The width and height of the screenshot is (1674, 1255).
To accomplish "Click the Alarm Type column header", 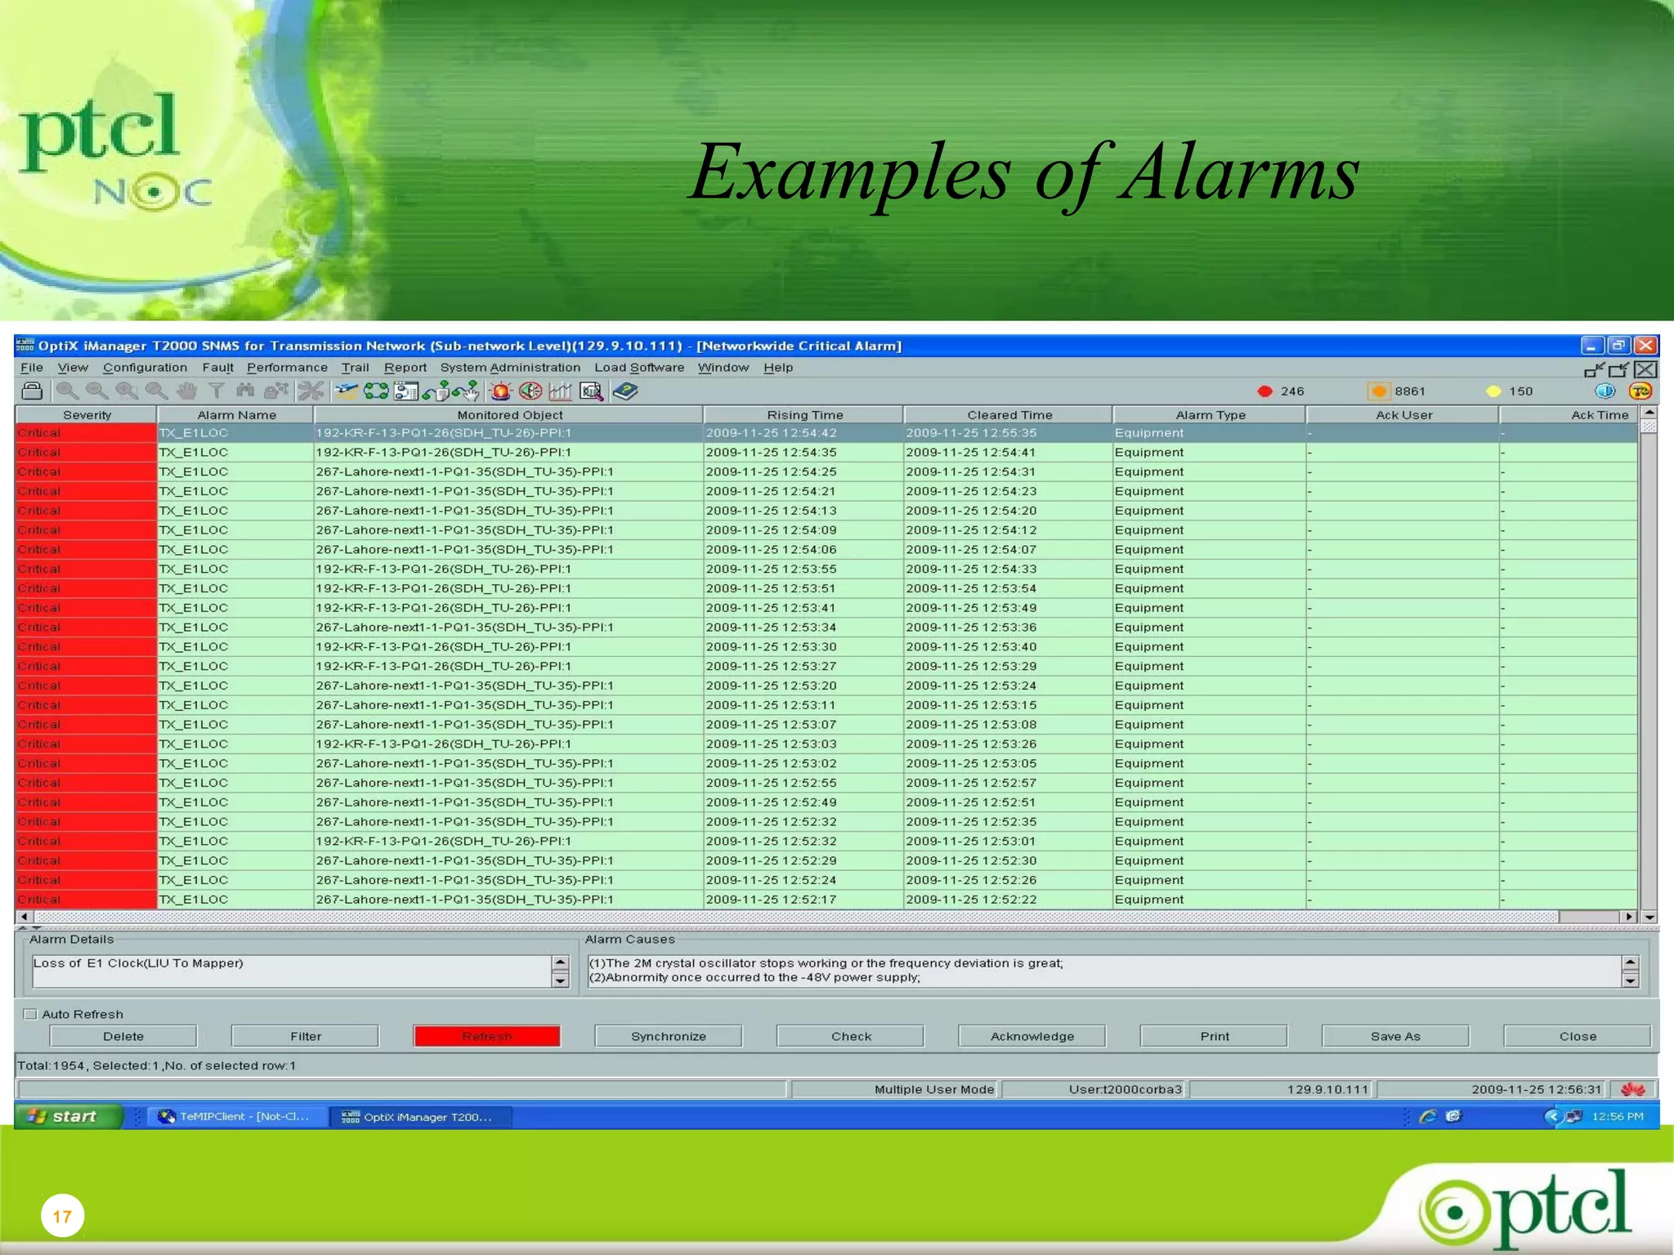I will coord(1210,415).
